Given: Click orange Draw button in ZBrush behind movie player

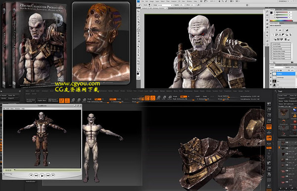Looking at the screenshot, I should click(x=67, y=100).
